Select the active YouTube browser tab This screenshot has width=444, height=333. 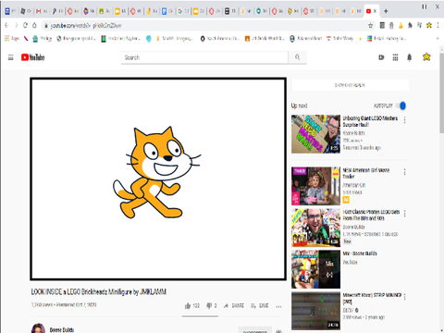pos(371,11)
